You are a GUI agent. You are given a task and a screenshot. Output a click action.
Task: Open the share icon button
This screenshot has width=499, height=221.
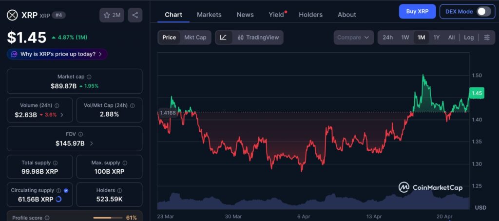(135, 15)
